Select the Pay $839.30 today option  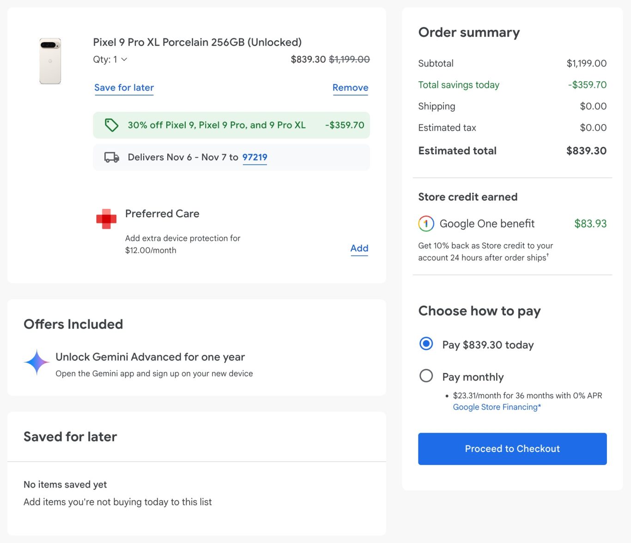[426, 344]
